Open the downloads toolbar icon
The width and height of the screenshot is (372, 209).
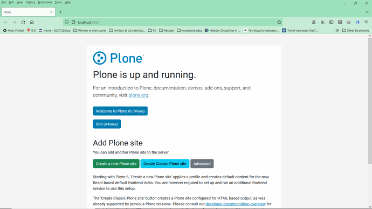coord(314,22)
